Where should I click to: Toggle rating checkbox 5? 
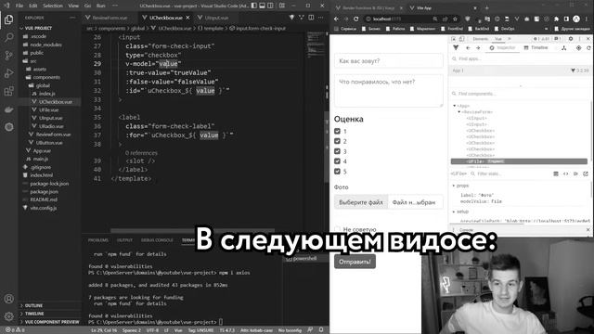click(x=337, y=171)
